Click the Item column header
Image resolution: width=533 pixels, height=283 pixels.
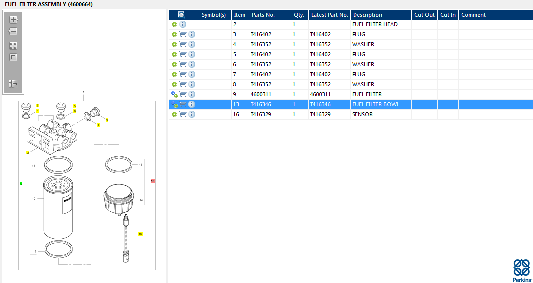click(x=240, y=15)
